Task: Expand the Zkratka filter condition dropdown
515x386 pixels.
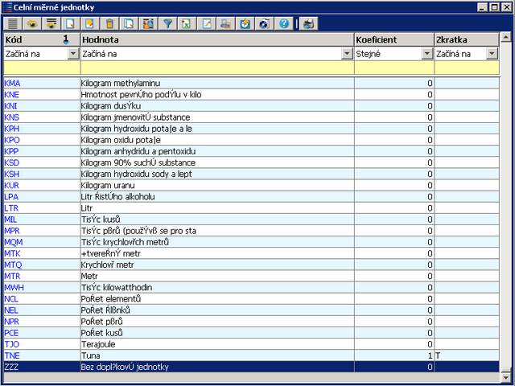Action: click(x=491, y=54)
